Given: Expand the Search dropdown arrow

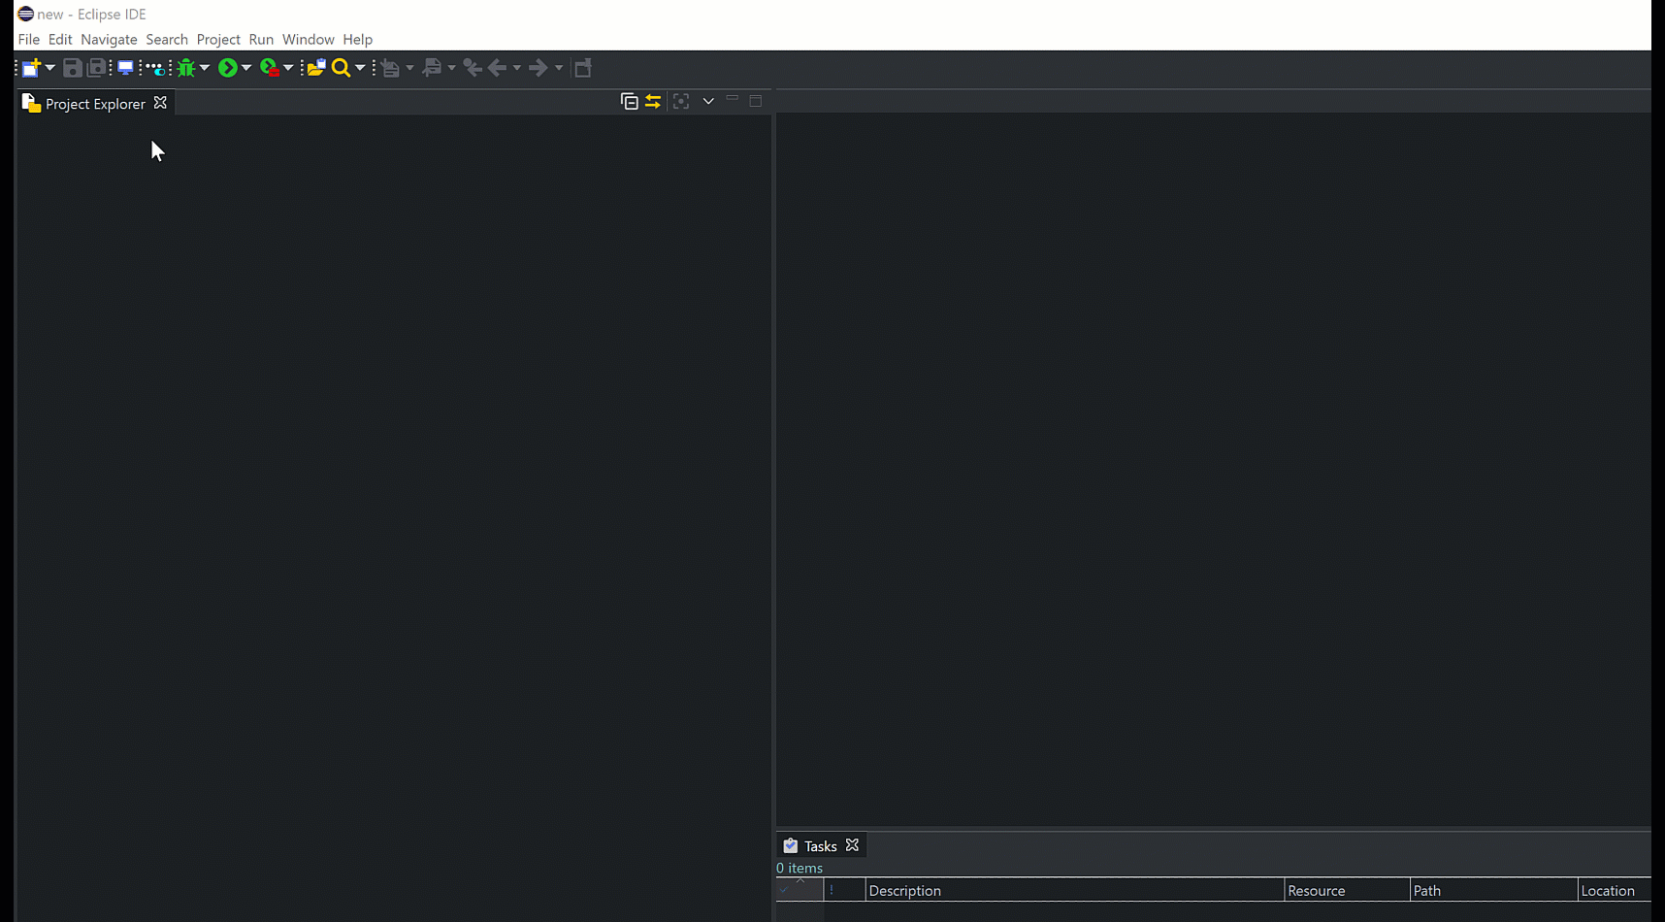Looking at the screenshot, I should tap(360, 68).
